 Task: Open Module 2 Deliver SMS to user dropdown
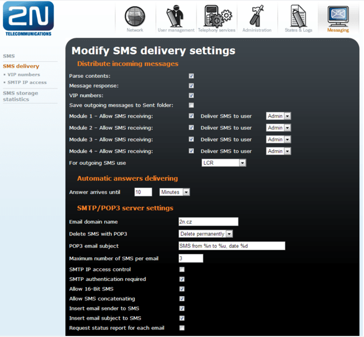[278, 128]
